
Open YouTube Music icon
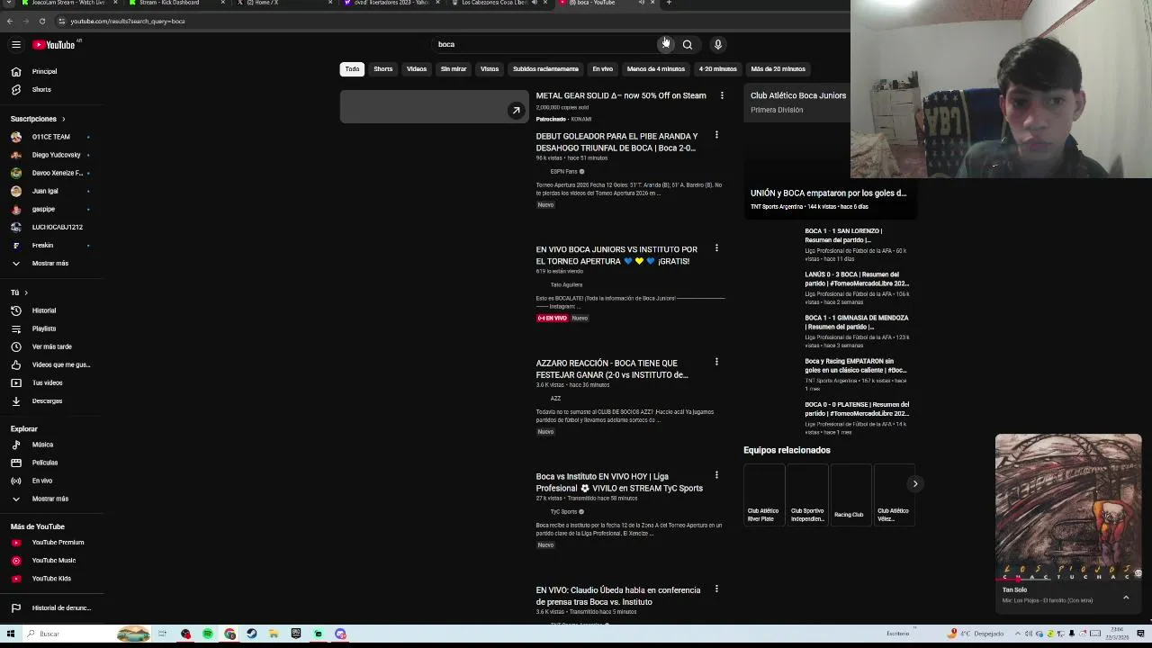click(x=16, y=561)
